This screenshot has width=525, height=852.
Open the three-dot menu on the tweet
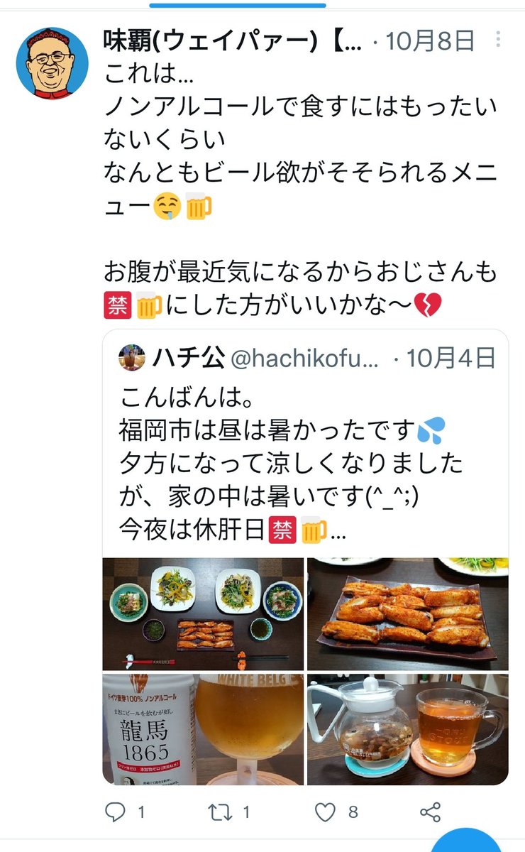tap(501, 40)
